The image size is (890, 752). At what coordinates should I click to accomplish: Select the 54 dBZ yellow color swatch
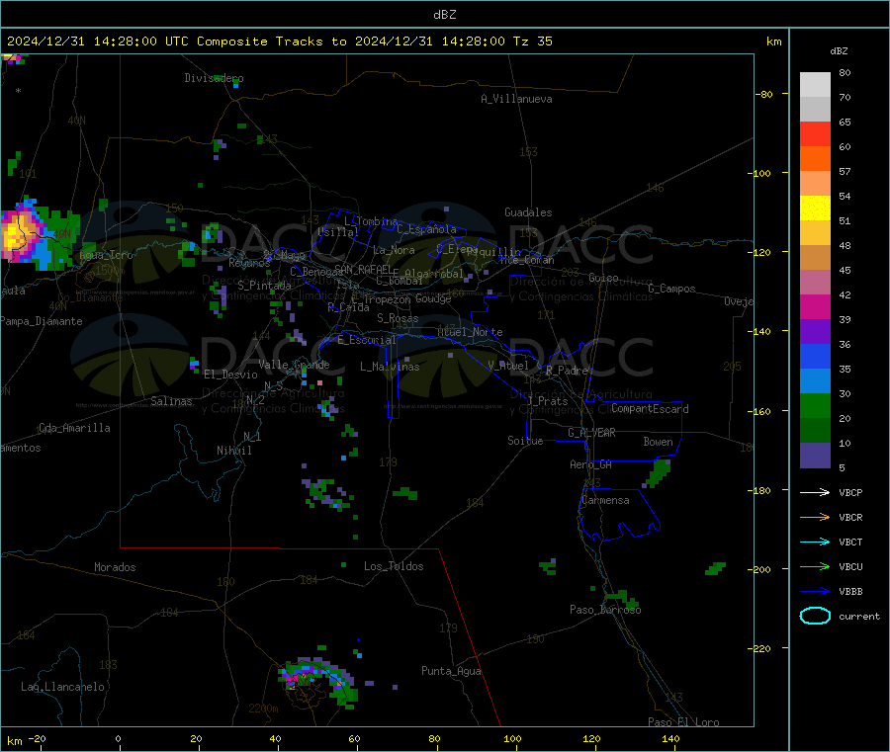pyautogui.click(x=815, y=209)
